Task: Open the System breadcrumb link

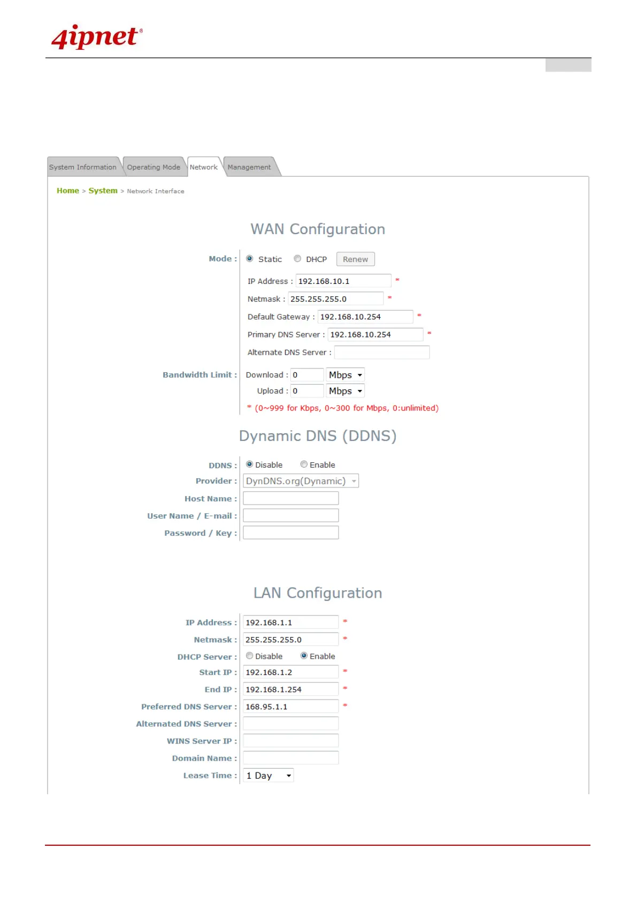Action: point(103,191)
